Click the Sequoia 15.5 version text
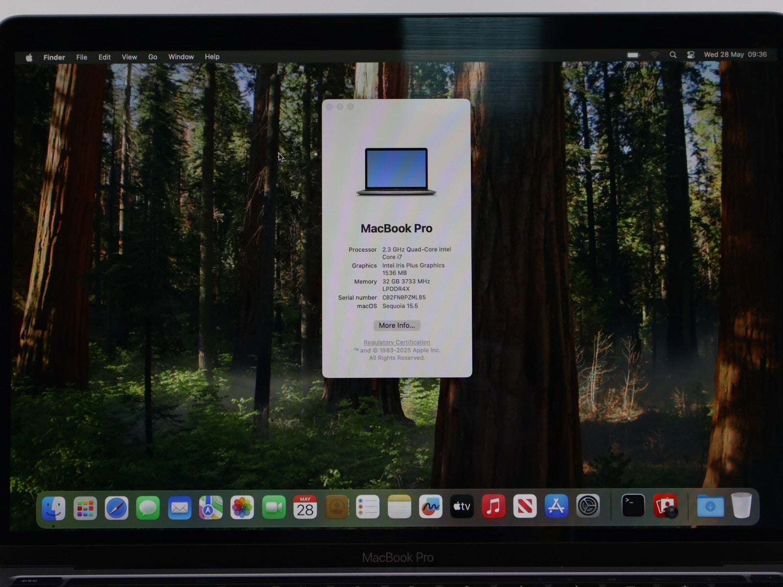This screenshot has height=587, width=783. tap(400, 306)
